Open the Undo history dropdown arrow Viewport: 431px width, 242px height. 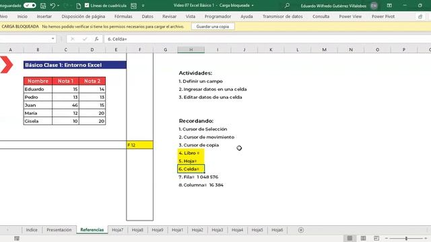[59, 5]
